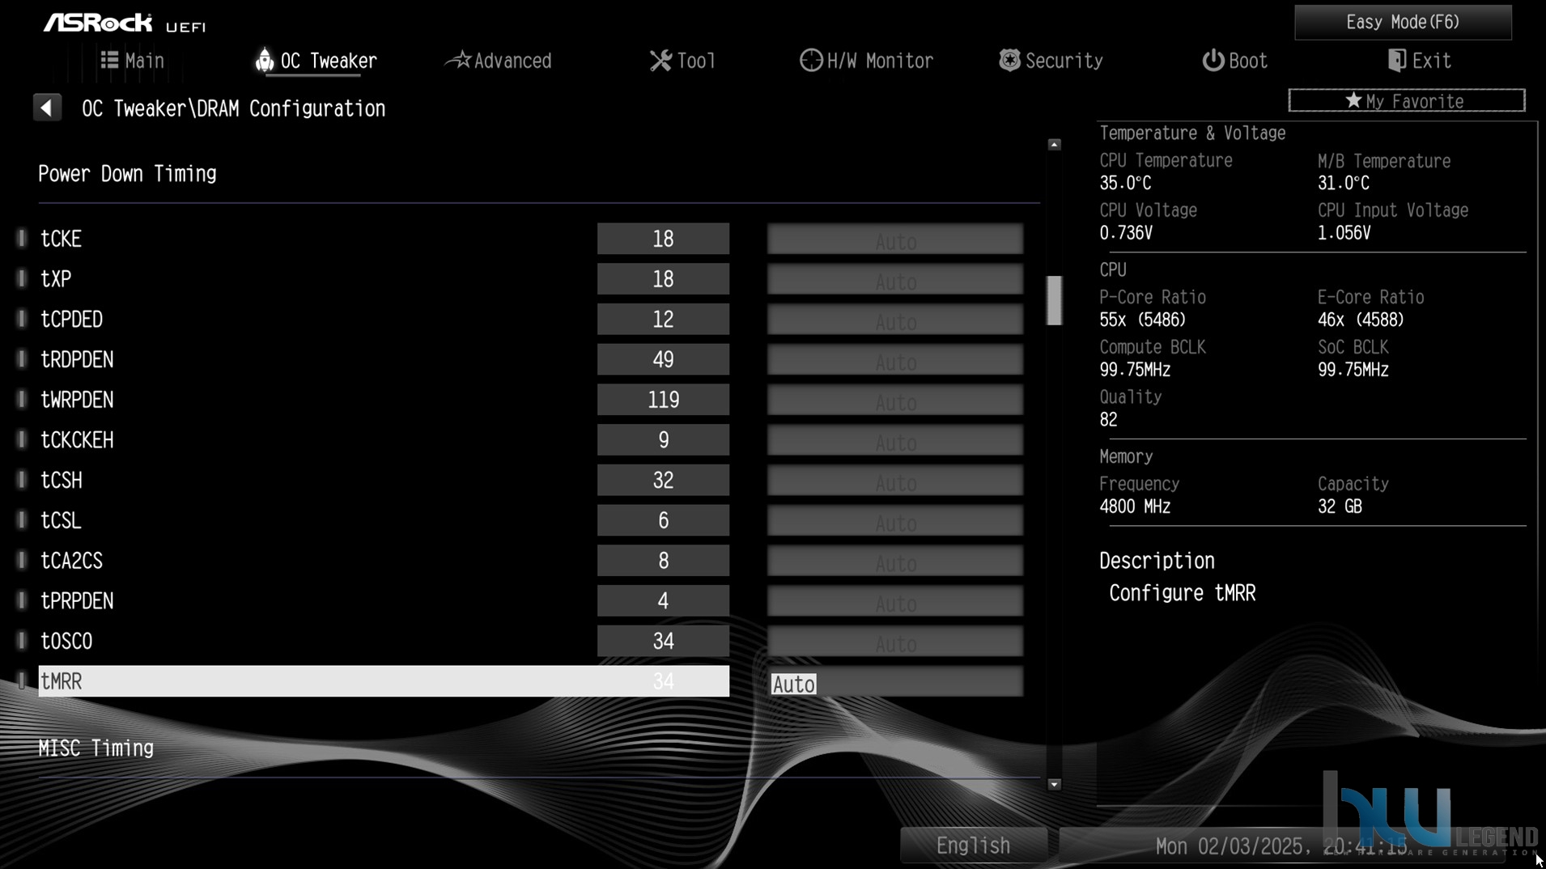Screen dimensions: 1546x869
Task: Open the Tool tab
Action: 682,61
